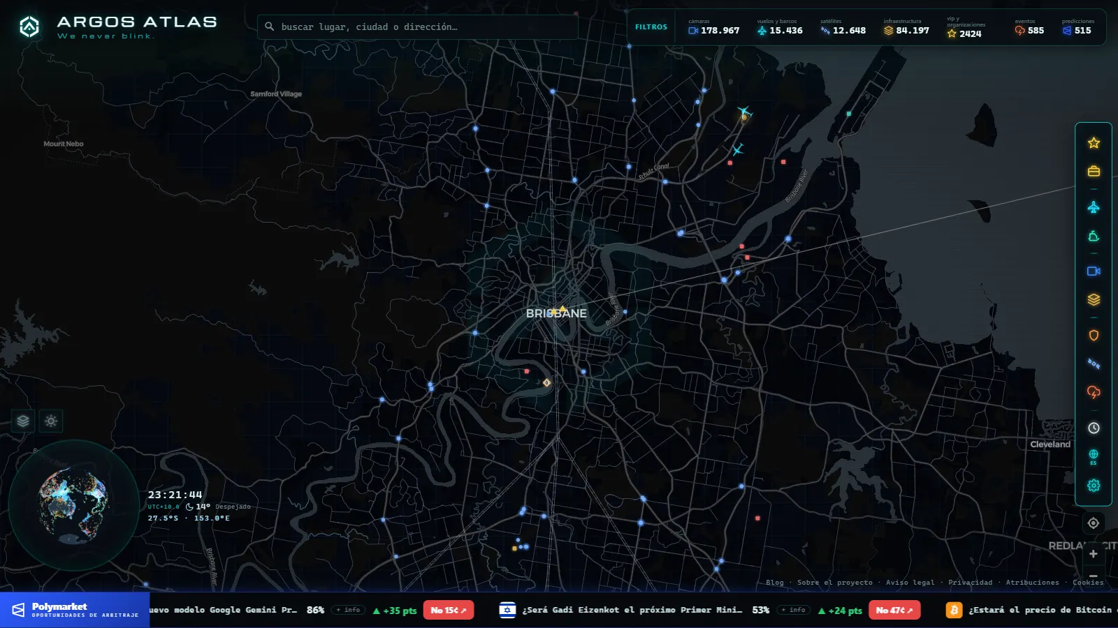Open Privacidad footer link

(x=970, y=583)
